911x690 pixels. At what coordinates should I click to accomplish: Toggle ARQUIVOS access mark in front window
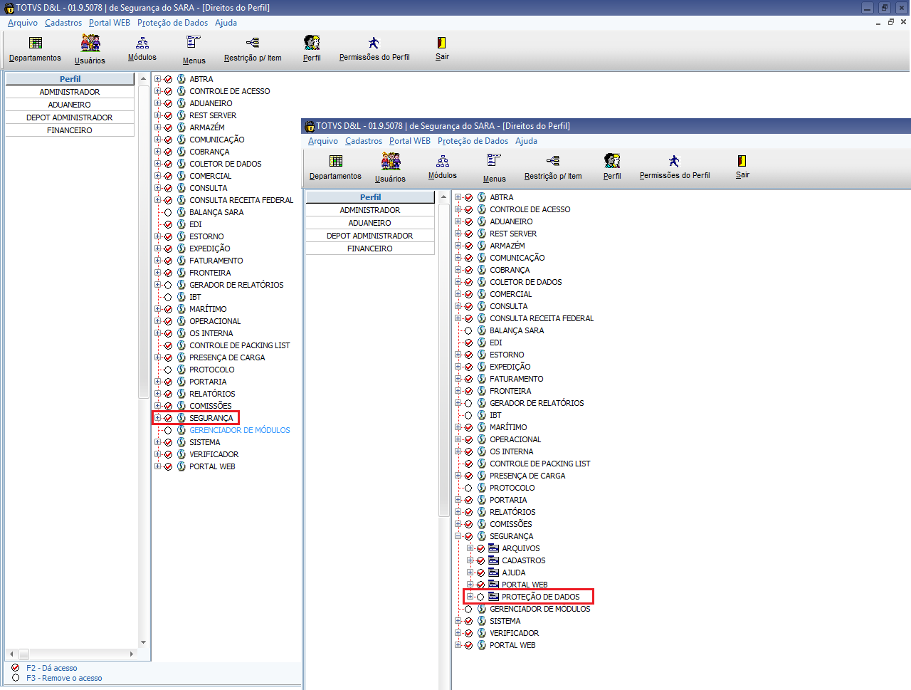[480, 548]
